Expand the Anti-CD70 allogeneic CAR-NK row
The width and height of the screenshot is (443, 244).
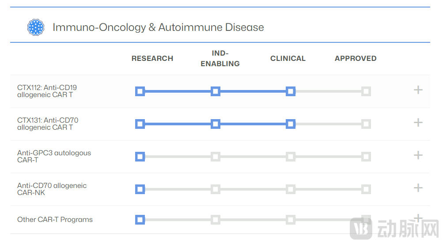418,188
